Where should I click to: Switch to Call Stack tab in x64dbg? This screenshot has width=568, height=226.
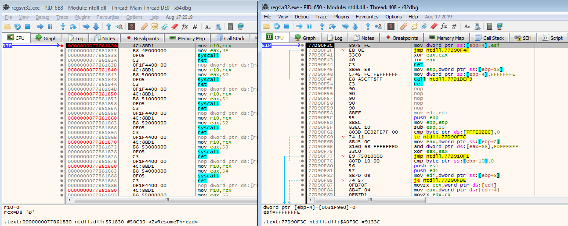click(229, 38)
